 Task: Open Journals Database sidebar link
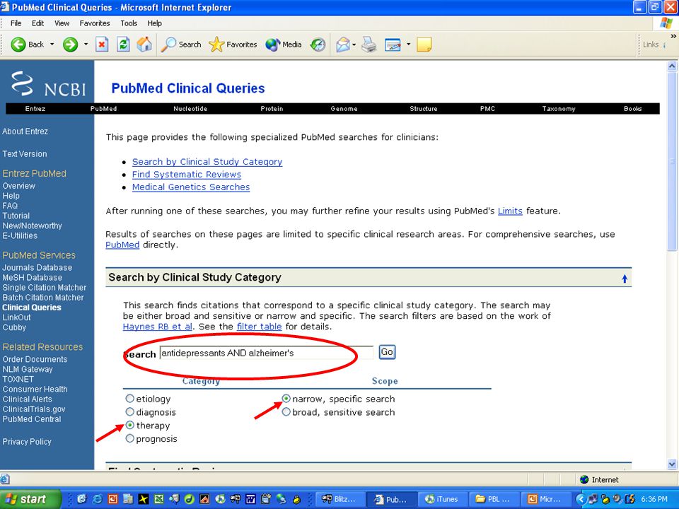pos(37,267)
